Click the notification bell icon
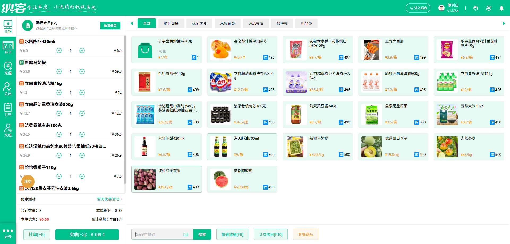Image resolution: width=510 pixels, height=244 pixels. (x=501, y=8)
